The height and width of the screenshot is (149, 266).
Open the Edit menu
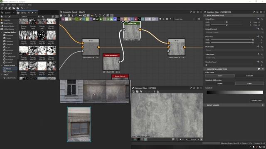coord(8,5)
